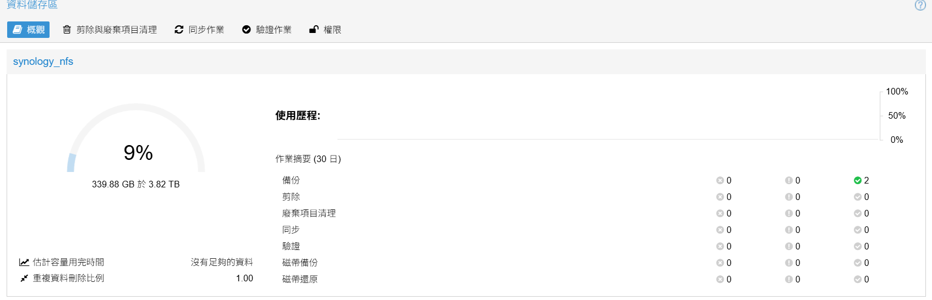Click the green successful backup check icon
This screenshot has width=932, height=300.
point(858,181)
